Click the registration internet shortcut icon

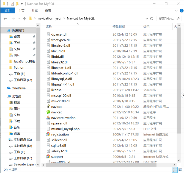coord(48,134)
